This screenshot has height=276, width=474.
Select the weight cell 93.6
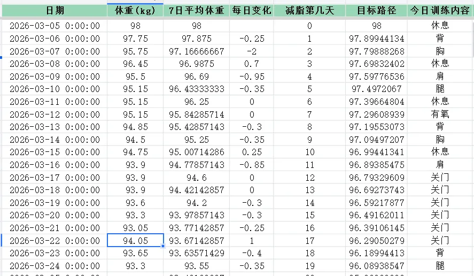pyautogui.click(x=135, y=203)
